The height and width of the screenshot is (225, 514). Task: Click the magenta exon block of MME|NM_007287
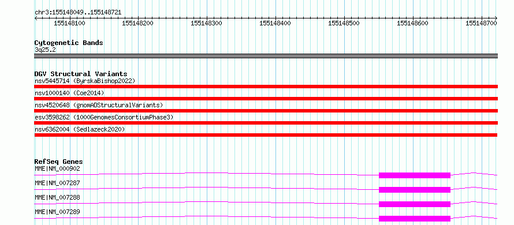pos(415,190)
